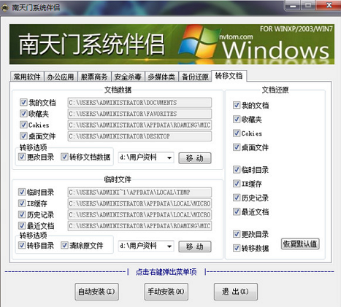Click the IE缓存 path field

139,203
